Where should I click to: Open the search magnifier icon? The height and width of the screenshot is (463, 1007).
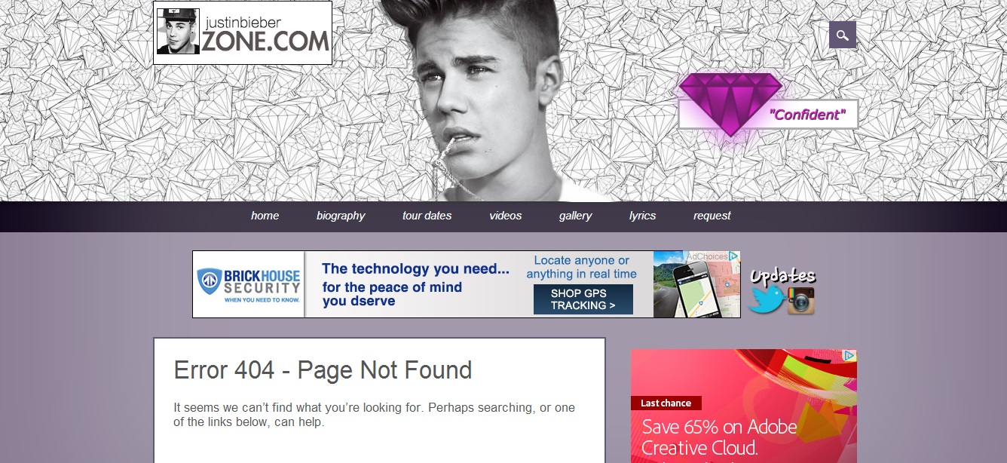[842, 35]
